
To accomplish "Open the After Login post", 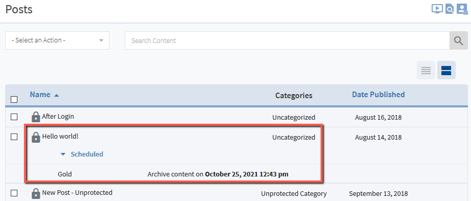I will 58,116.
